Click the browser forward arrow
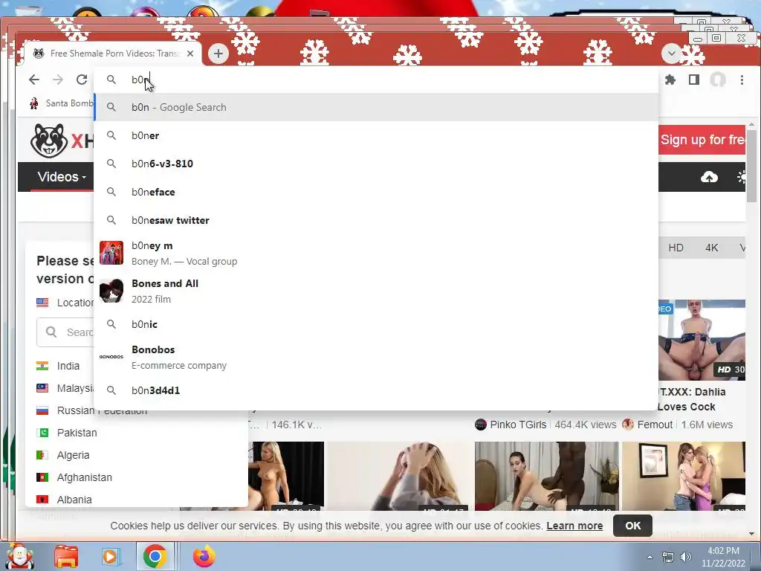The height and width of the screenshot is (571, 761). tap(58, 80)
